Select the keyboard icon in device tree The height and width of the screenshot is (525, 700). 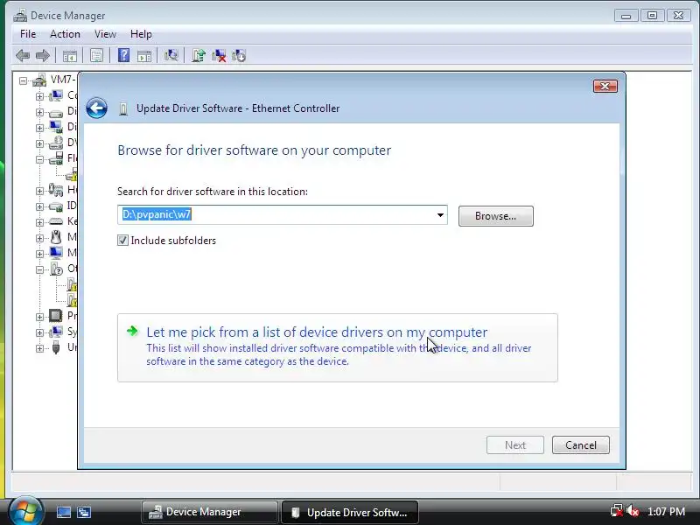[56, 221]
